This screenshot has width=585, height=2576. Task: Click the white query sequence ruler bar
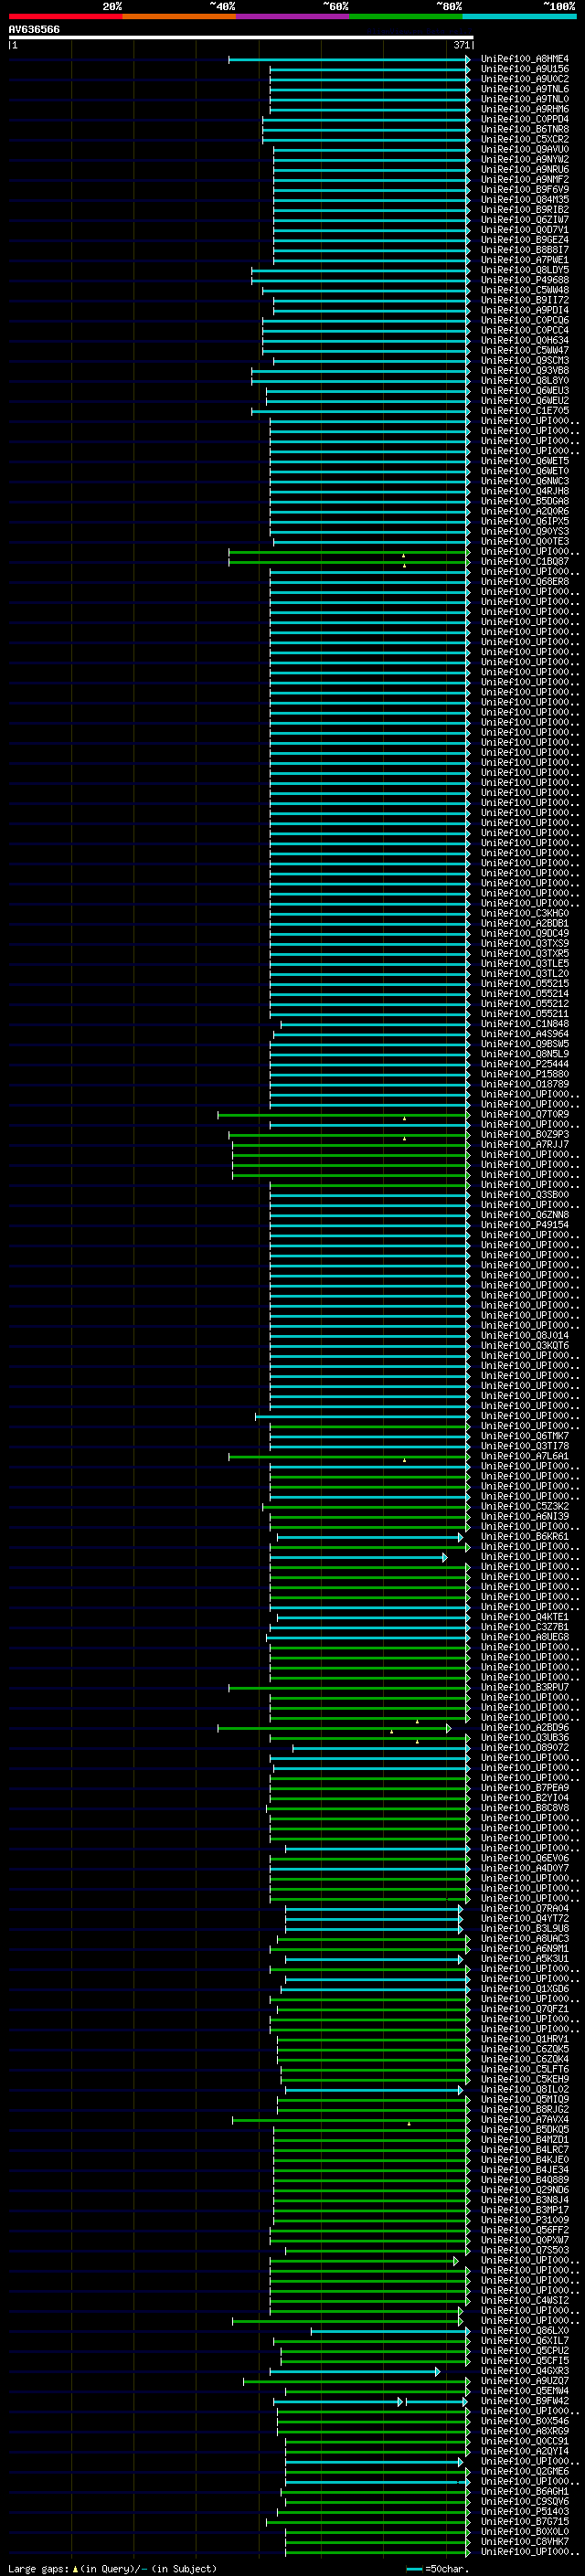pos(241,38)
